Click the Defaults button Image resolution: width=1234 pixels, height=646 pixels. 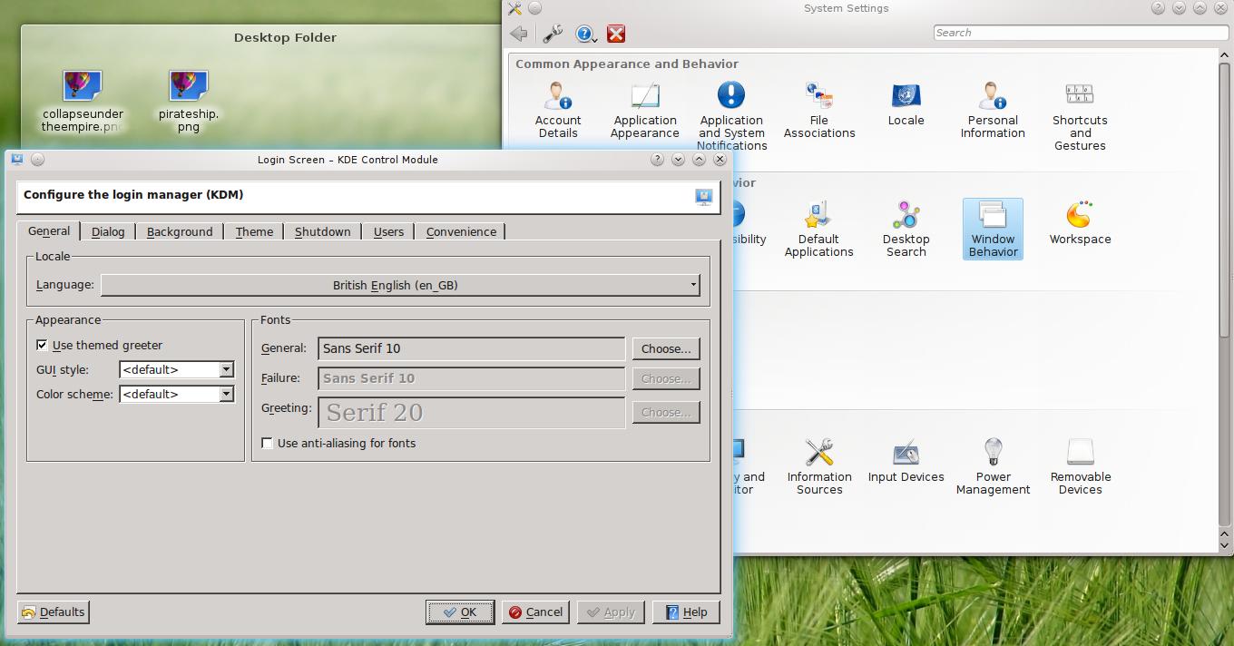pyautogui.click(x=54, y=612)
